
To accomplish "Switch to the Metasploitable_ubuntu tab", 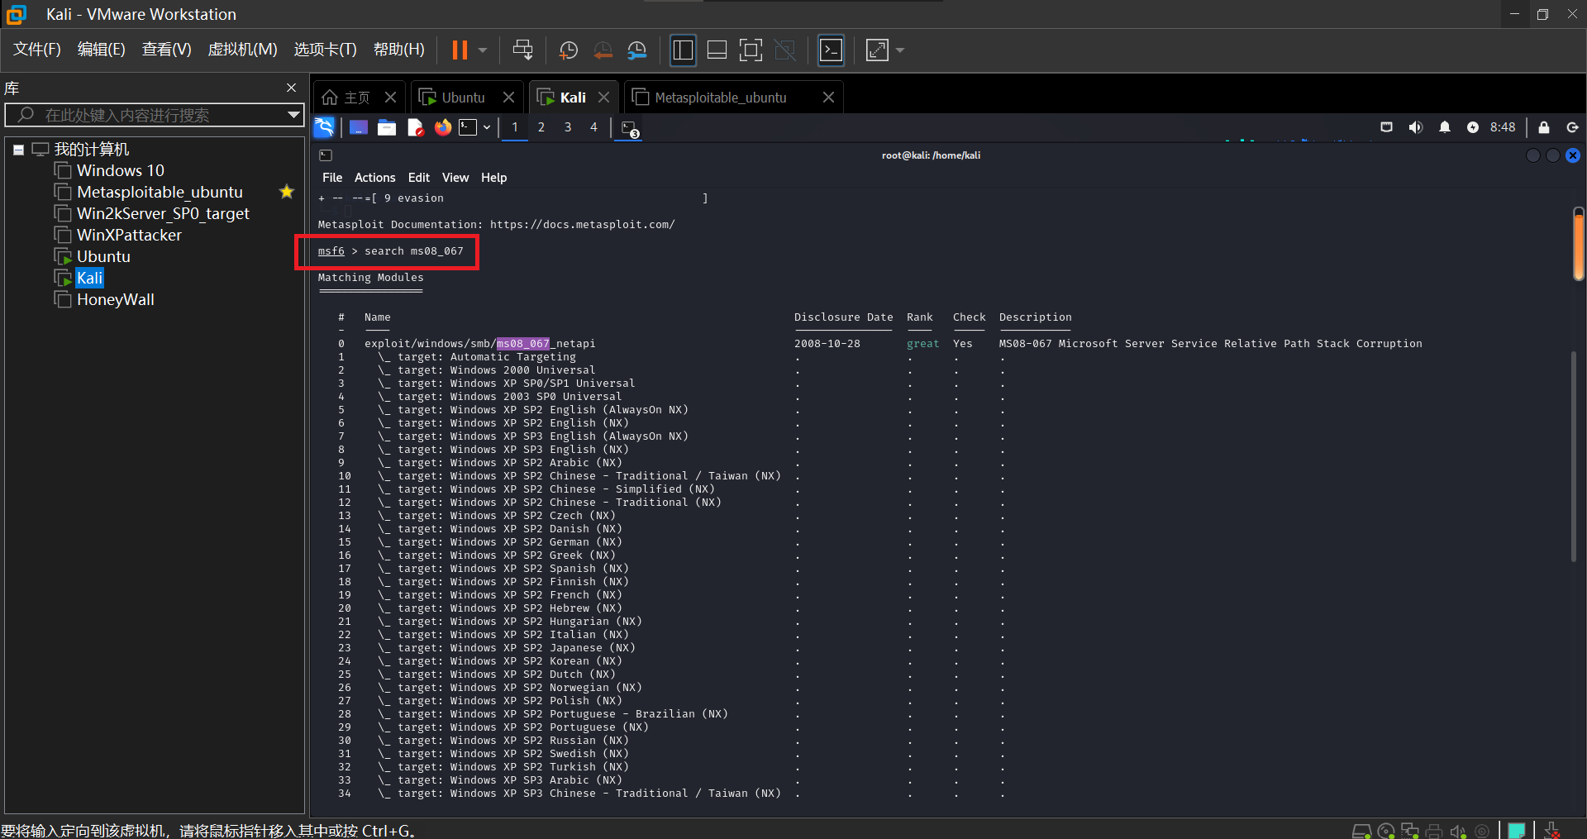I will [x=720, y=98].
